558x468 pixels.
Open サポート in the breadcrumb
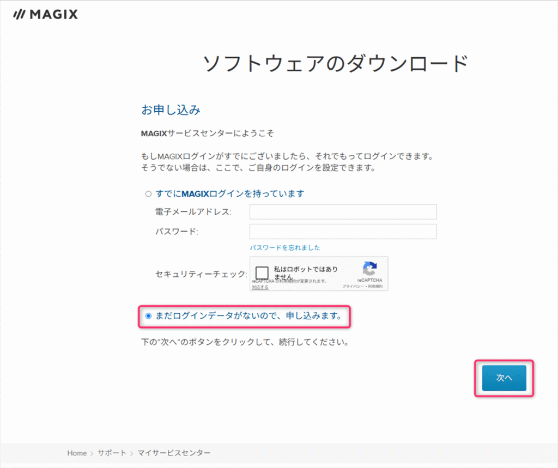(112, 453)
